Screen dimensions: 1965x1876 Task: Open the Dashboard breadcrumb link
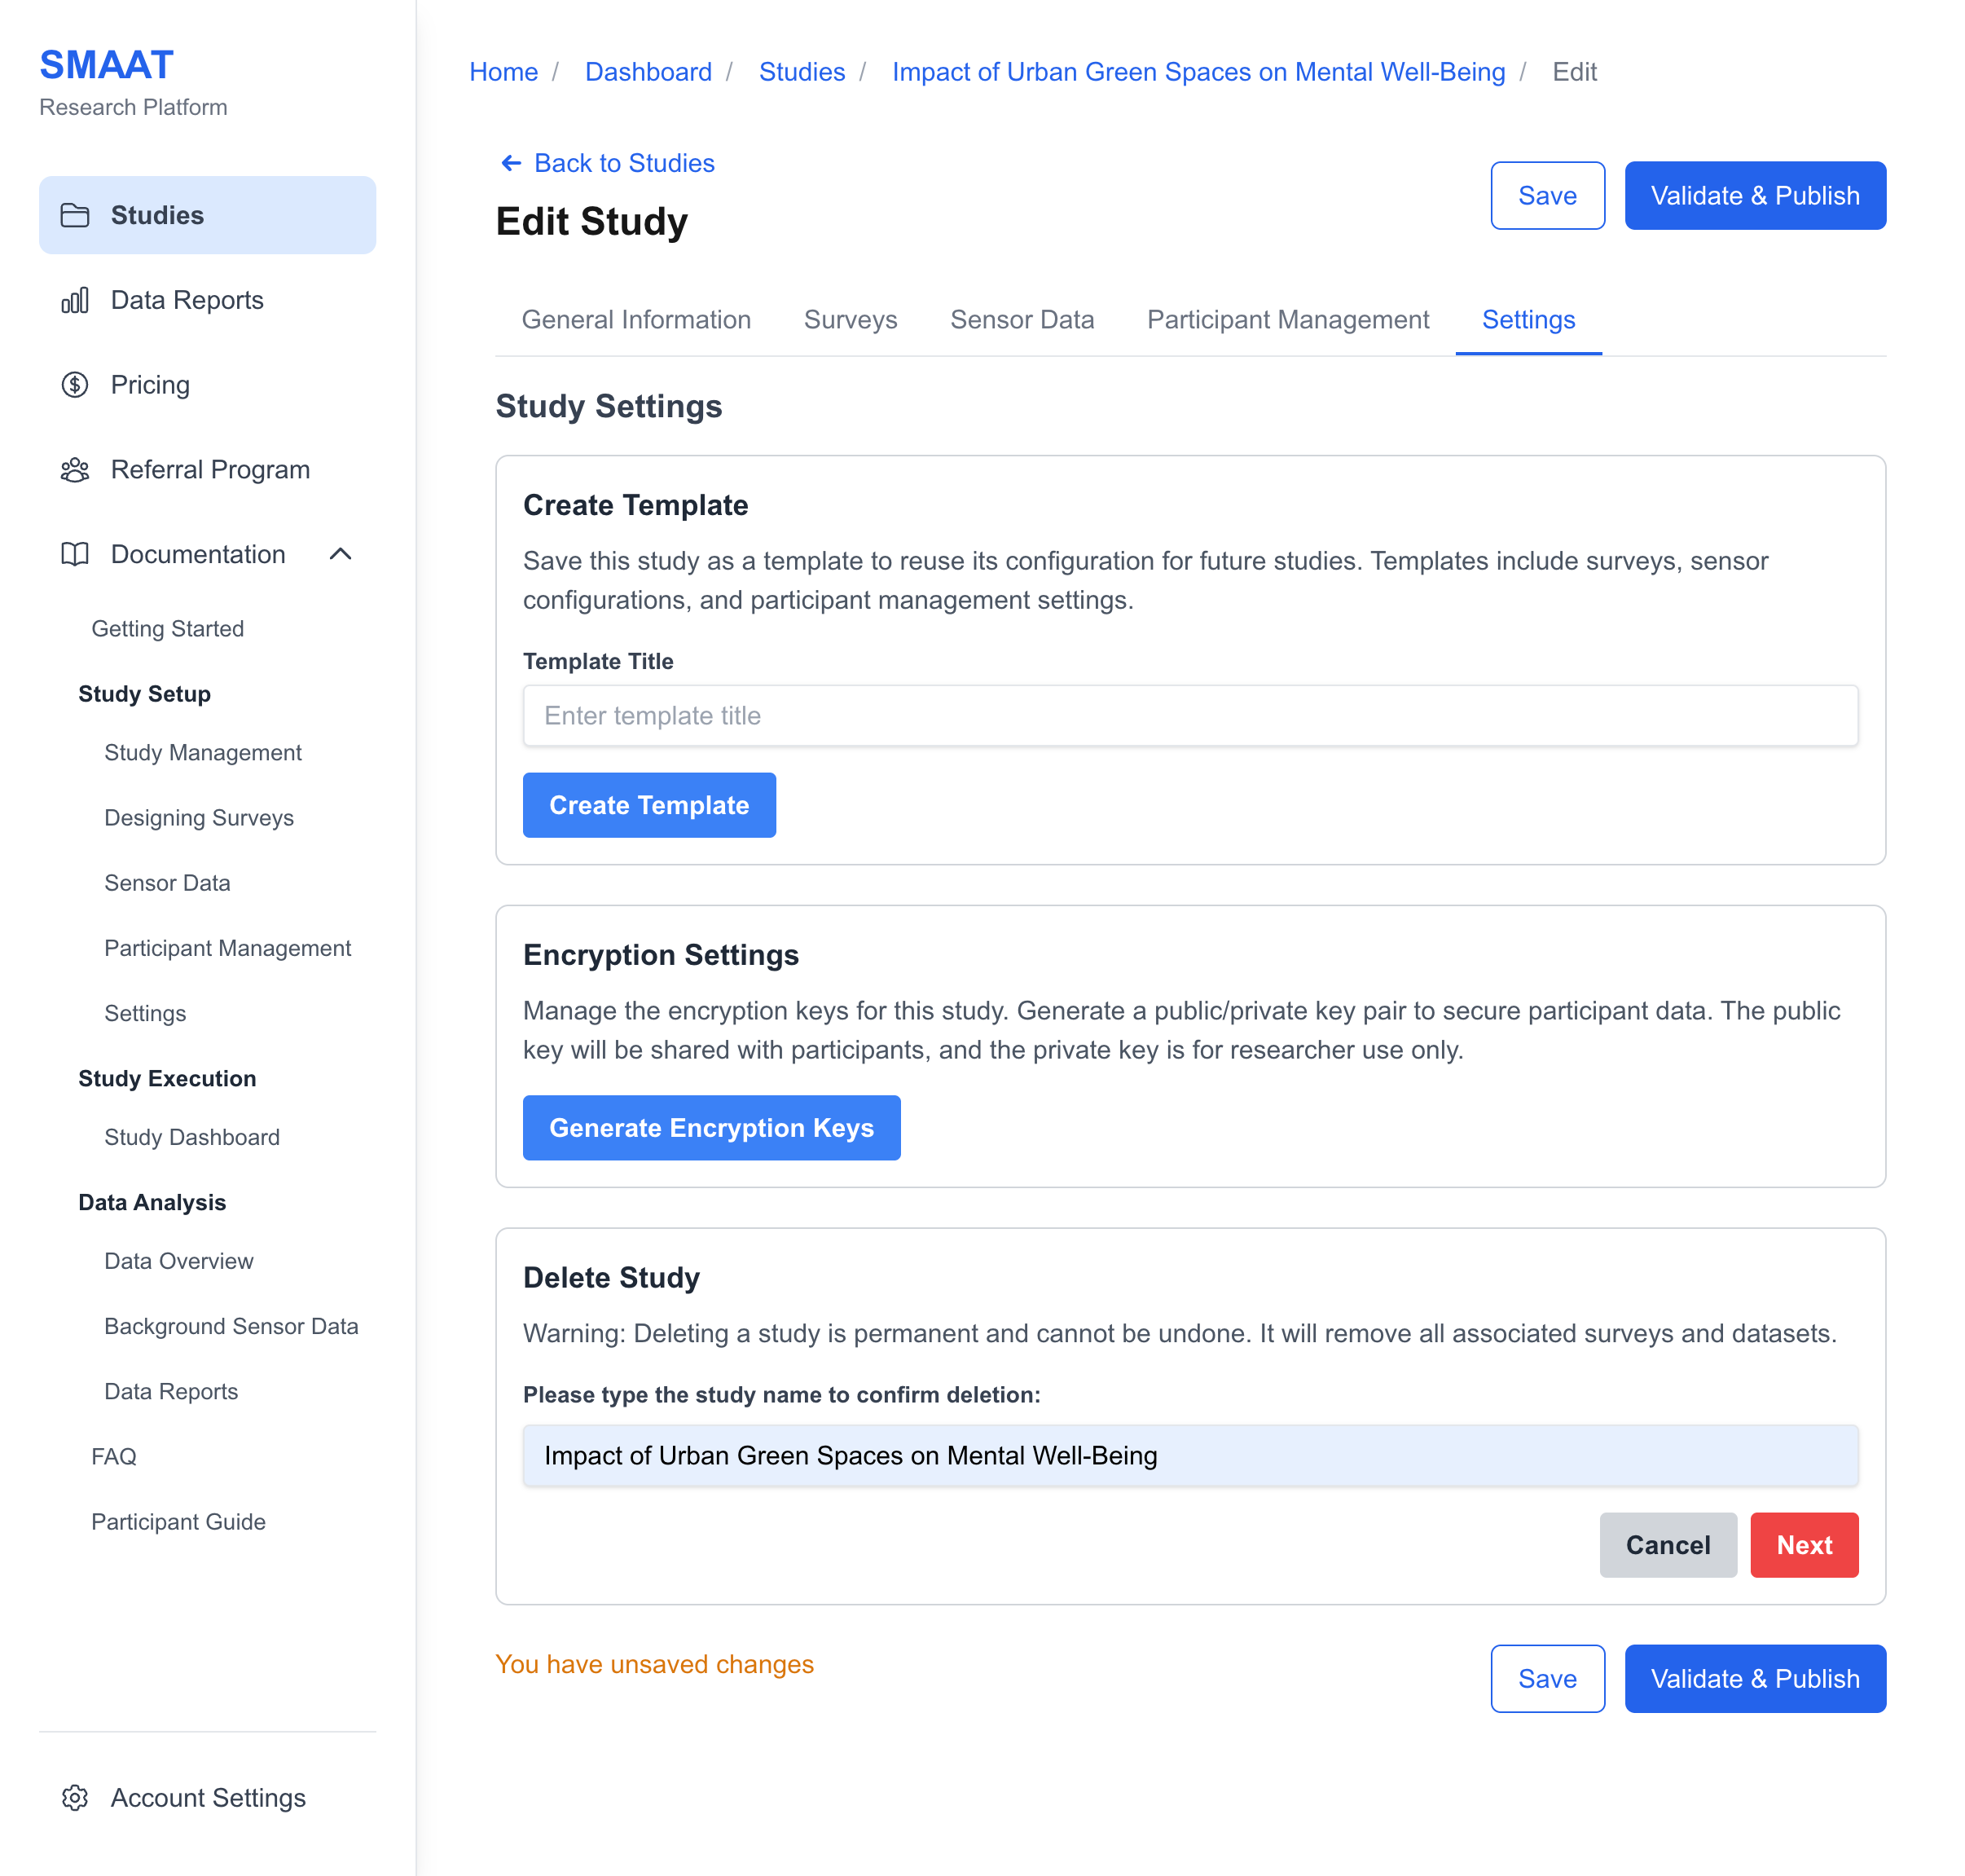pyautogui.click(x=648, y=72)
